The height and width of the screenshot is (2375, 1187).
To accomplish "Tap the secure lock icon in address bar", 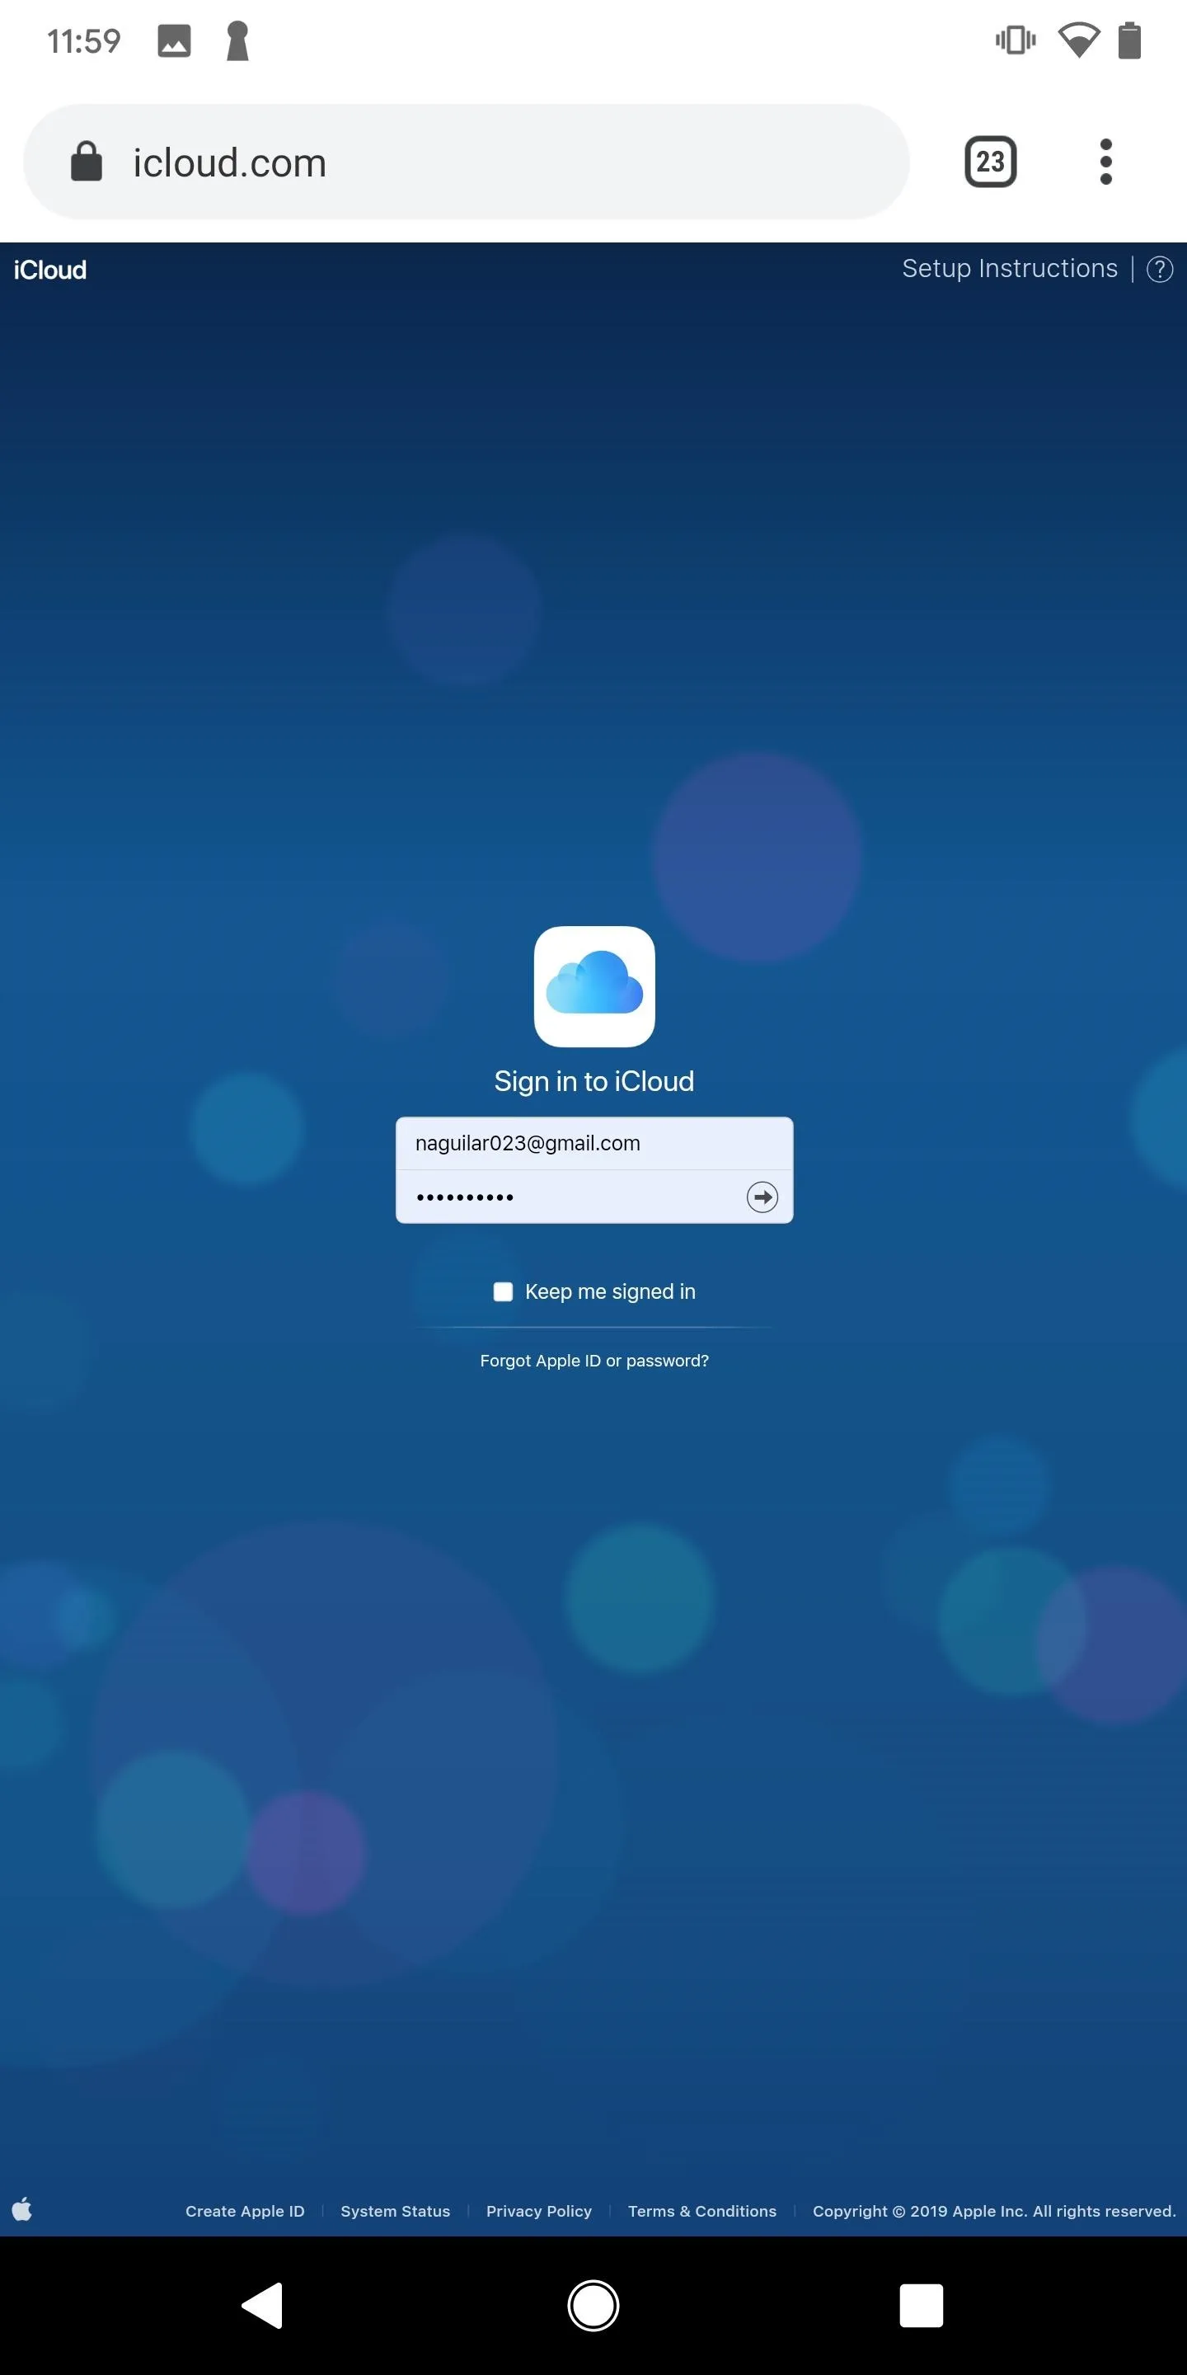I will (x=87, y=162).
